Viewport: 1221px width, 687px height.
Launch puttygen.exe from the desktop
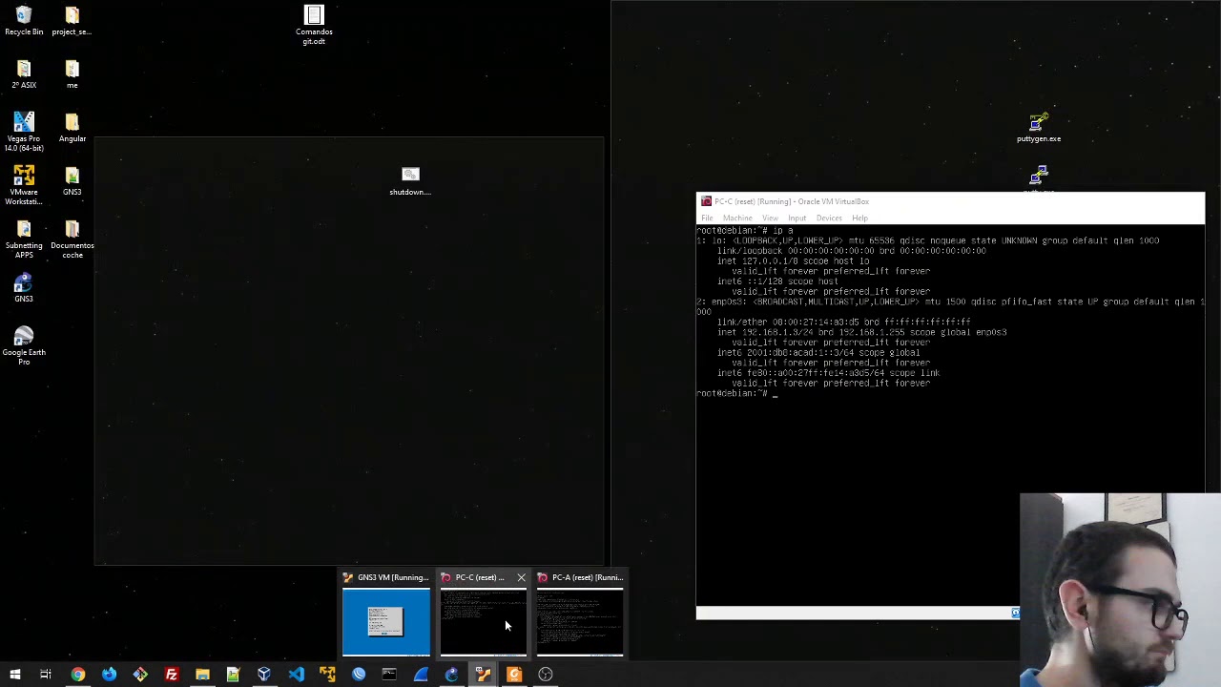(x=1039, y=127)
